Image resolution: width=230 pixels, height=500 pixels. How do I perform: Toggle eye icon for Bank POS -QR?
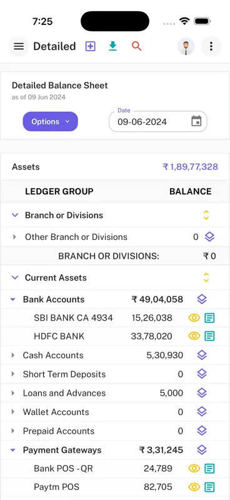[x=194, y=468]
